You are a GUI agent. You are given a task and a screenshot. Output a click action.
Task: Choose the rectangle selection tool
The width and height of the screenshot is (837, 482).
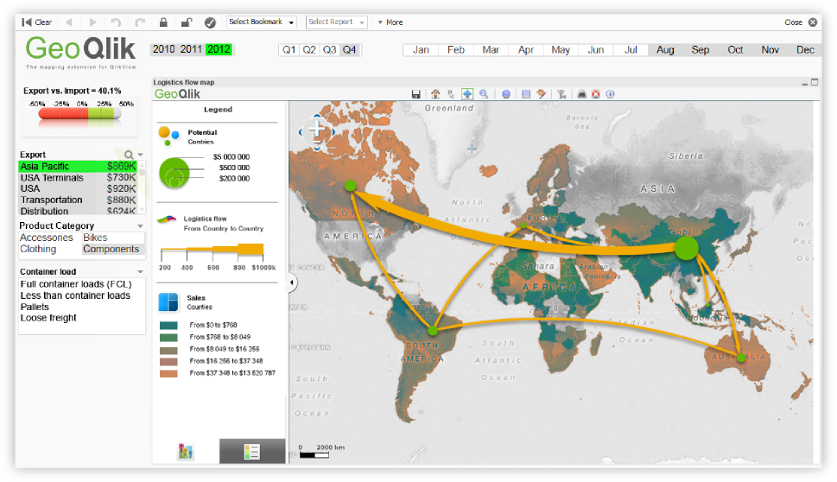pos(526,94)
